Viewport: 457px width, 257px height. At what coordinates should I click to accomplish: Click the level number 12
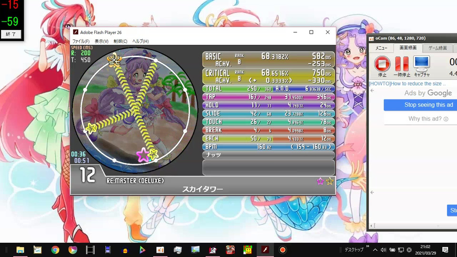[x=88, y=175]
